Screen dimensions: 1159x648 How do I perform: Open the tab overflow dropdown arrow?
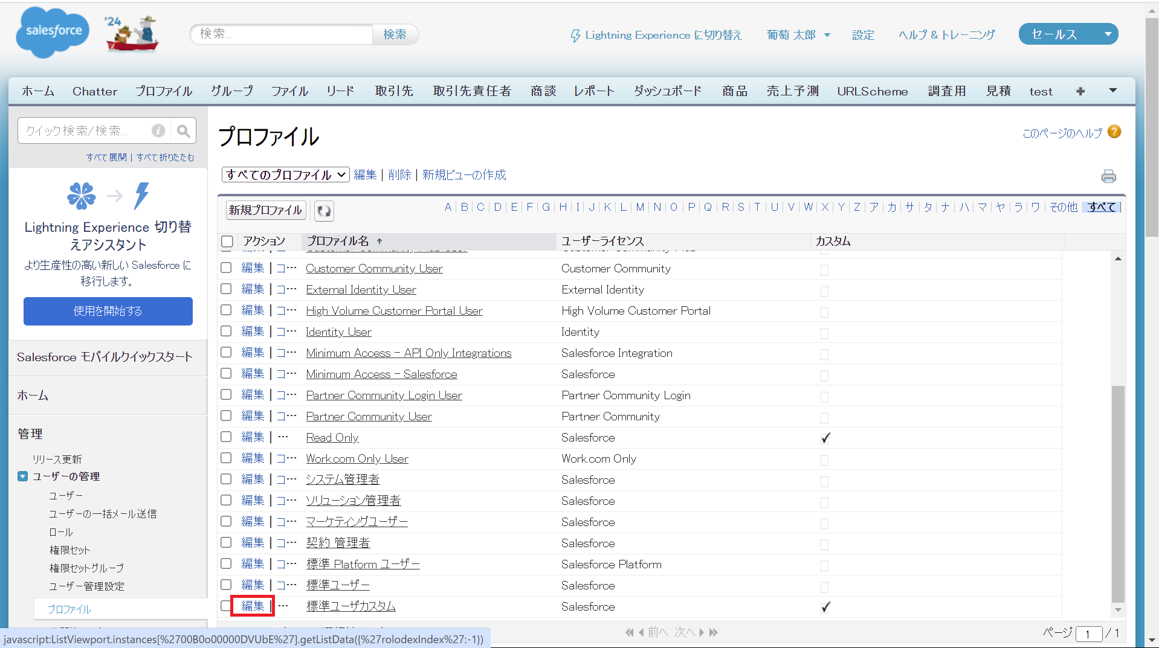point(1113,91)
